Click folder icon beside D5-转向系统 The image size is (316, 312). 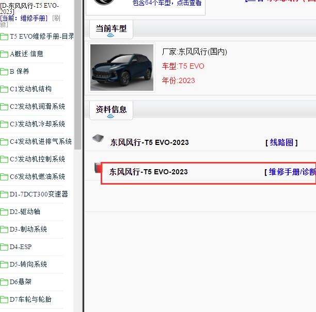4,265
